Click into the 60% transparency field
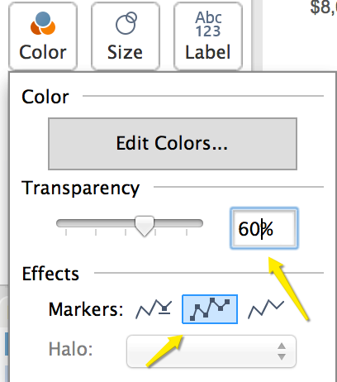This screenshot has height=382, width=337. (x=264, y=228)
